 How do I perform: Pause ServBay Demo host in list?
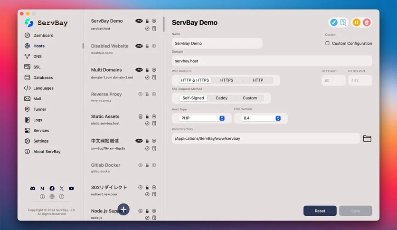(x=154, y=21)
